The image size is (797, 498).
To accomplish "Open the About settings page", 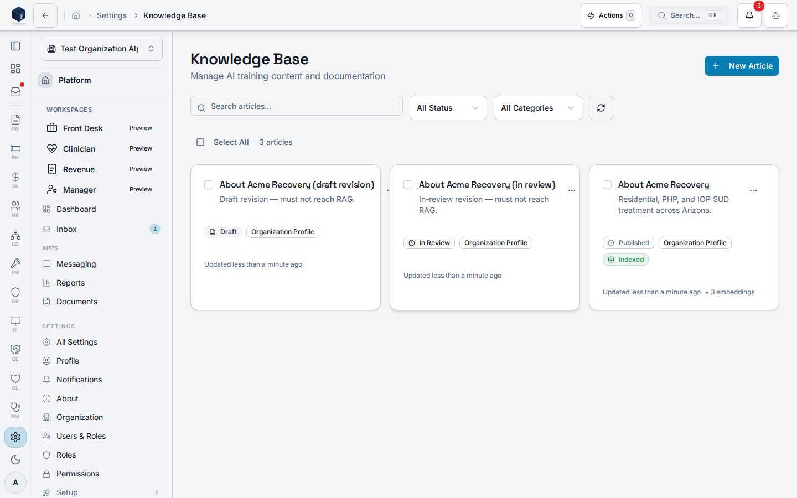I will click(x=101, y=398).
